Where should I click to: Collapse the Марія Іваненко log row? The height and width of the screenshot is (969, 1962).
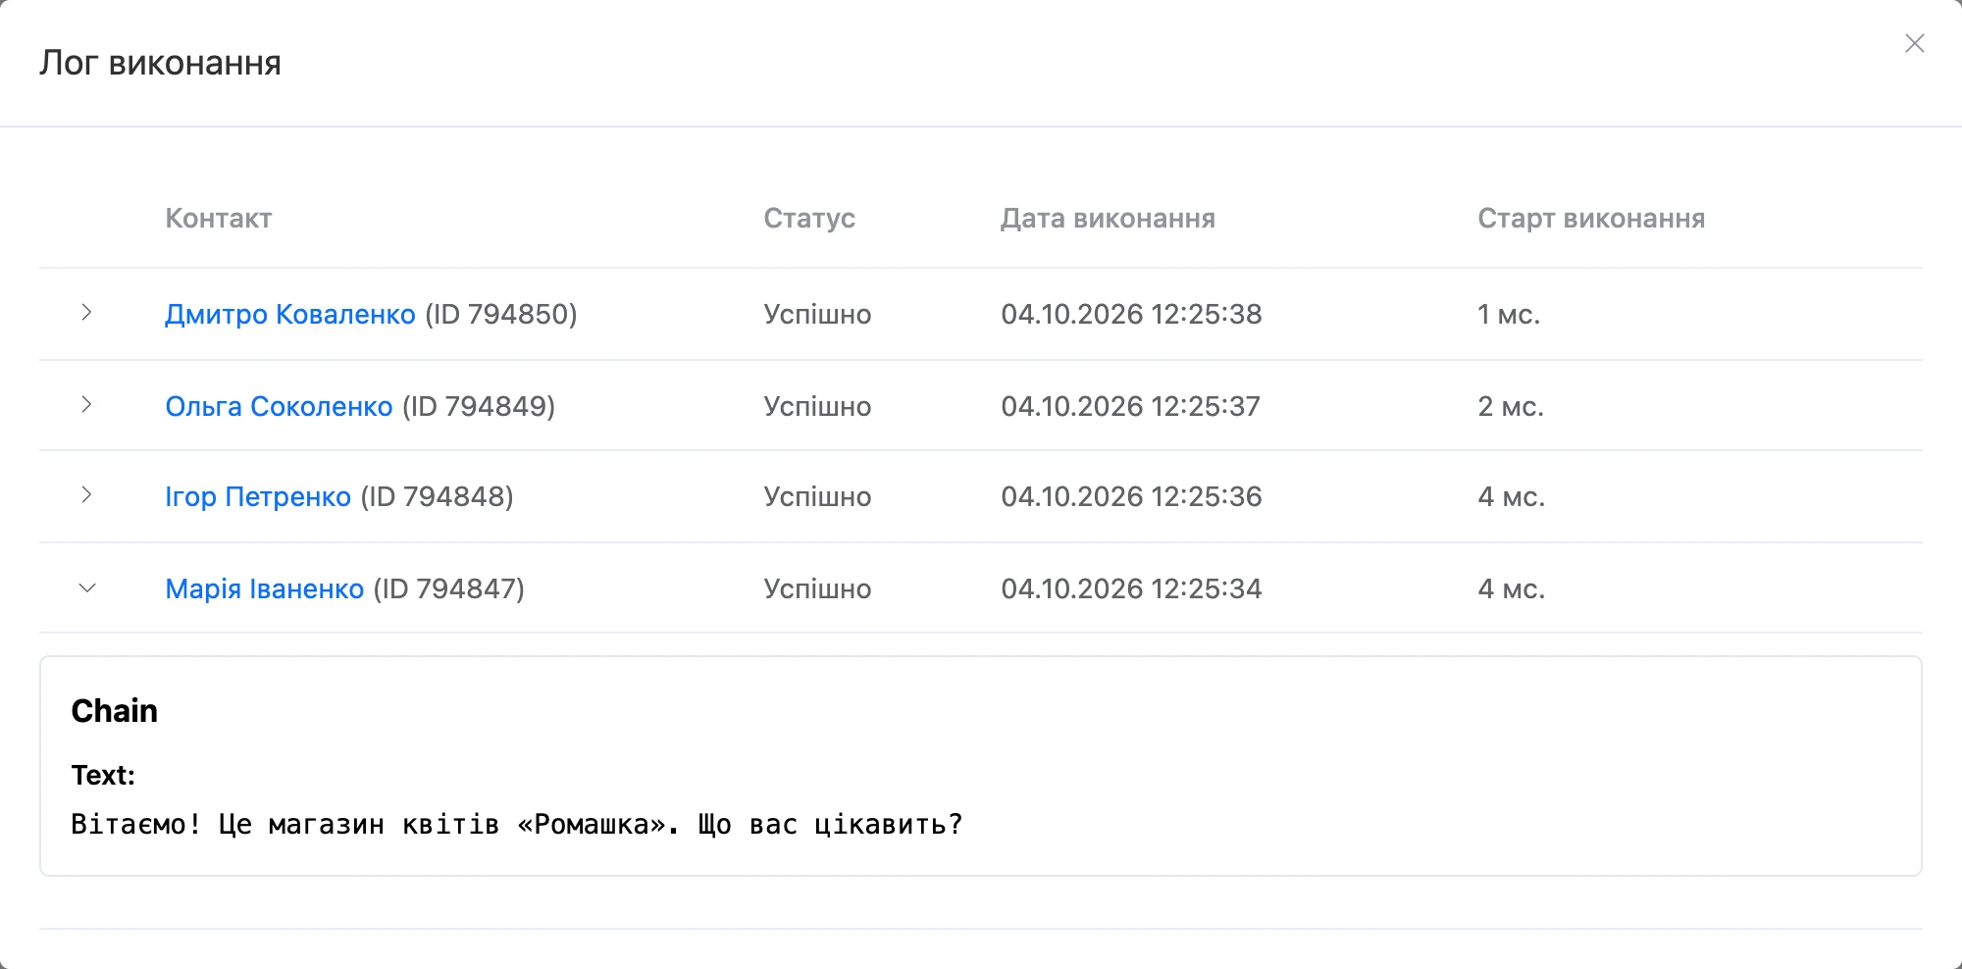click(x=86, y=587)
